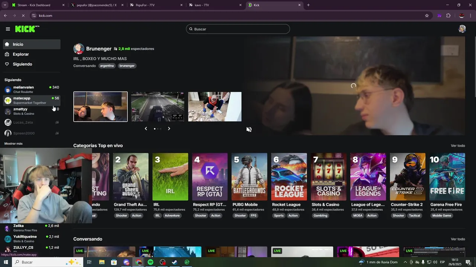Click the Gambling tag under Slots & Casino
This screenshot has width=476, height=267.
[x=320, y=215]
